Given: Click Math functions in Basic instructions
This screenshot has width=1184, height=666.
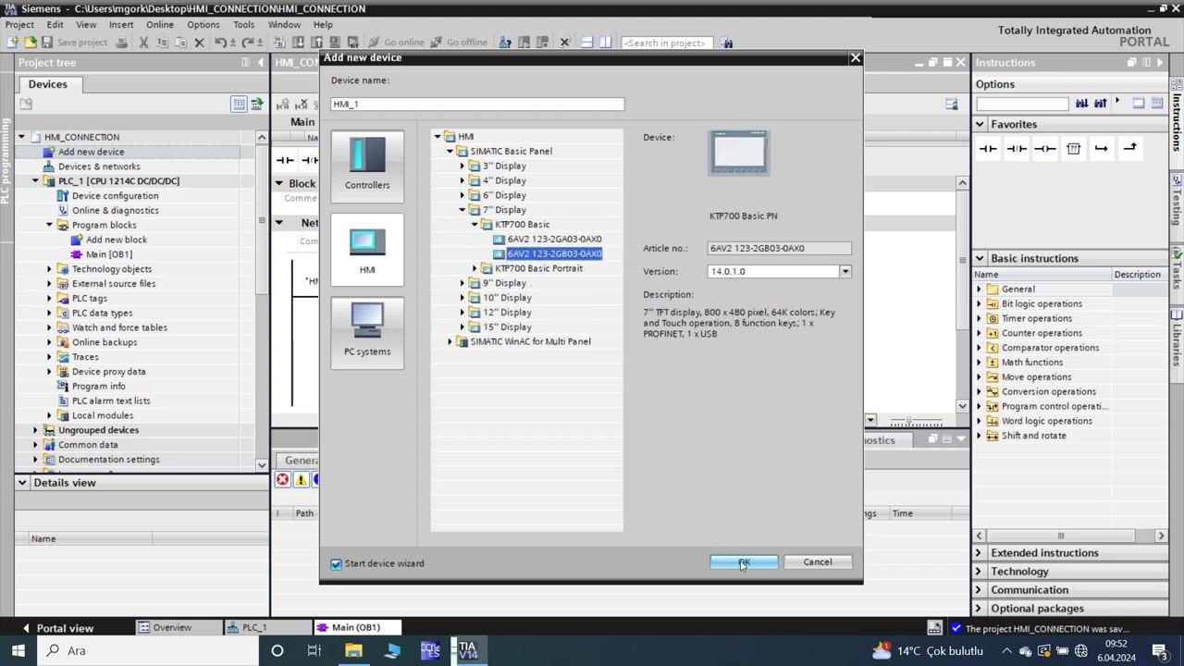Looking at the screenshot, I should (1031, 363).
